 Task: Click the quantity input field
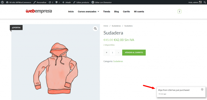(112, 53)
